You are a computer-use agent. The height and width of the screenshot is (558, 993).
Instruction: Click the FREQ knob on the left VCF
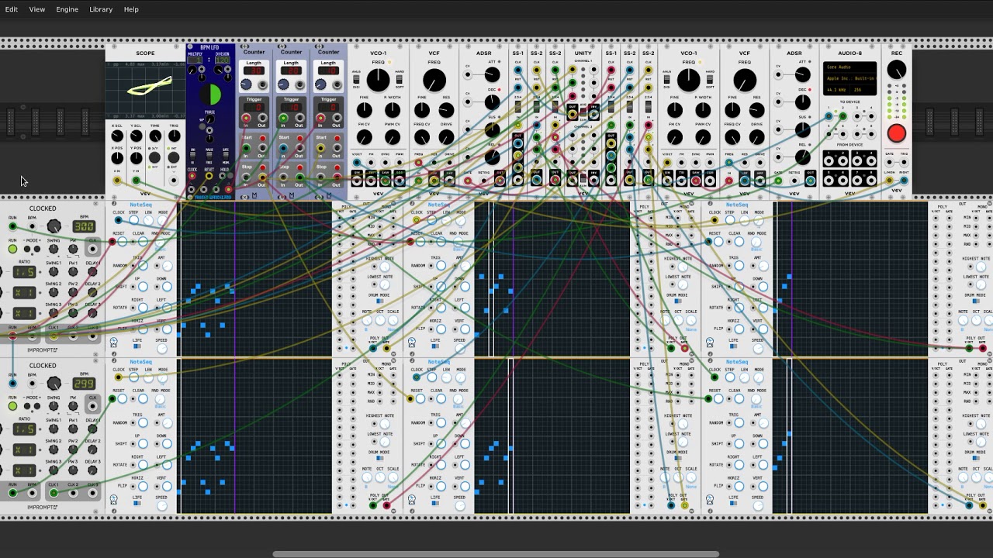click(x=434, y=79)
